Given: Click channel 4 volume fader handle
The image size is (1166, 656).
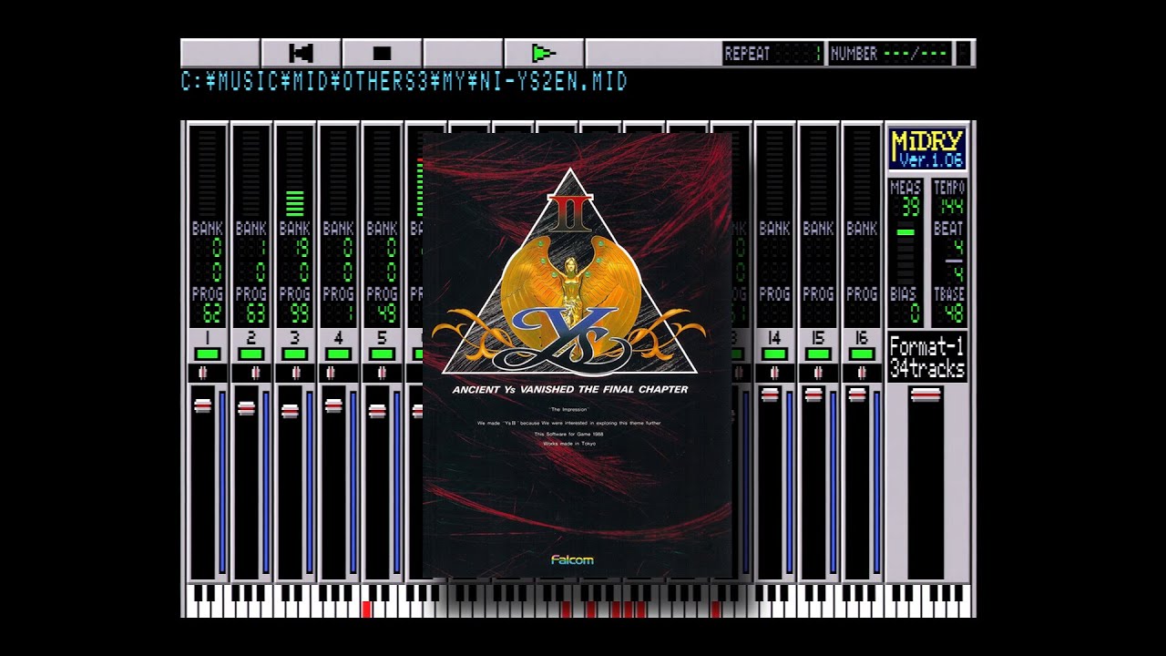Looking at the screenshot, I should [333, 405].
